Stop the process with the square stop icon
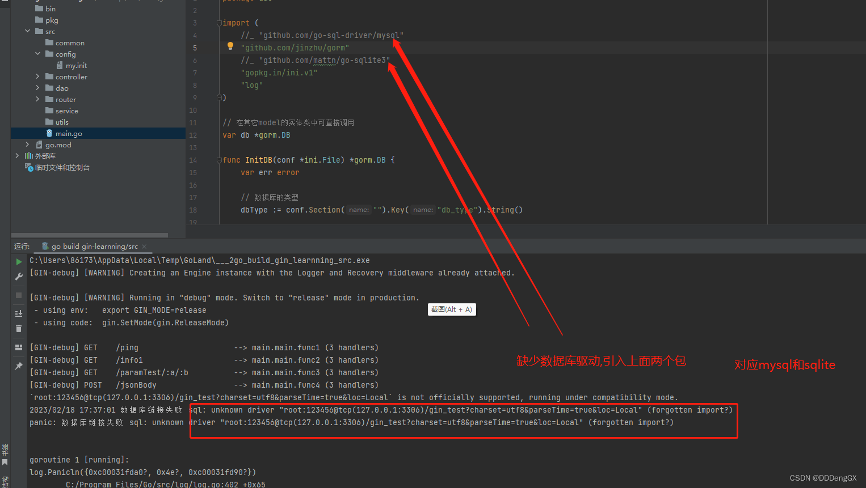This screenshot has width=866, height=488. click(19, 295)
